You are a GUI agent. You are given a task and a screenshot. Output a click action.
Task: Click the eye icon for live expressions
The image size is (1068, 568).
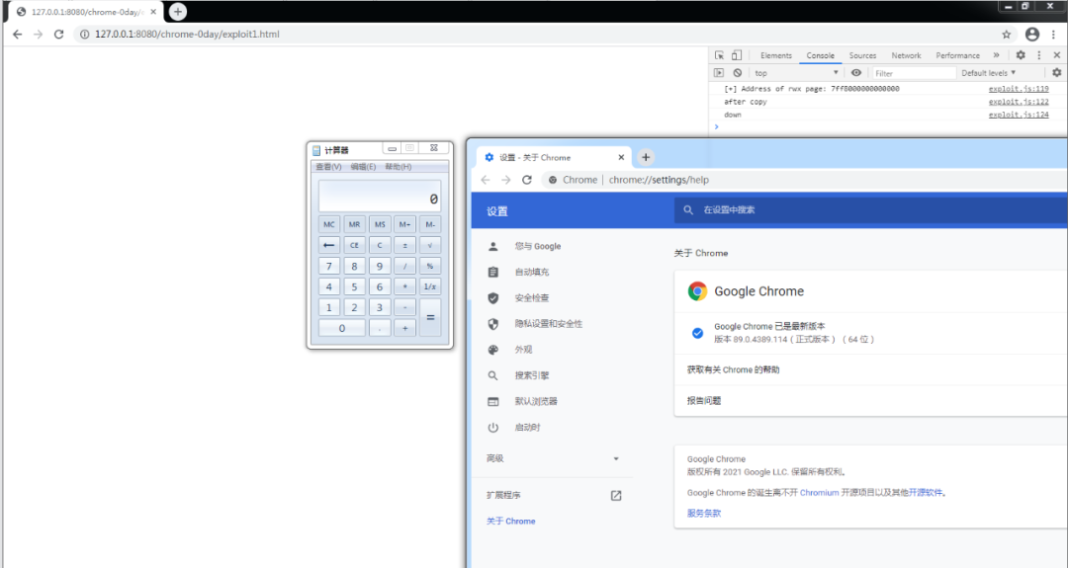856,73
